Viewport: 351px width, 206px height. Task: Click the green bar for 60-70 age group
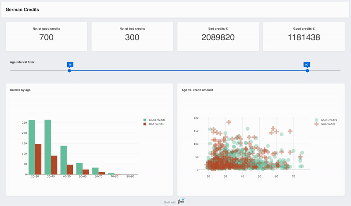point(95,171)
